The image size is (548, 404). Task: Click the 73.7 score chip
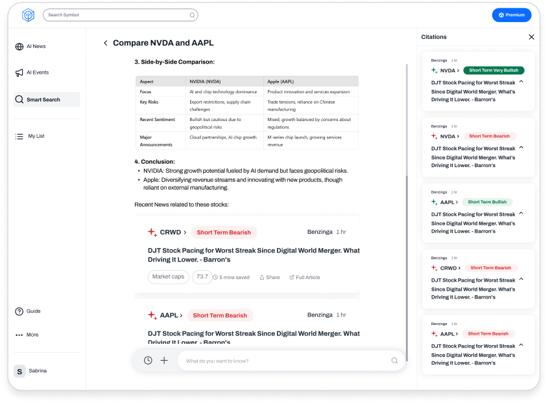pyautogui.click(x=202, y=276)
